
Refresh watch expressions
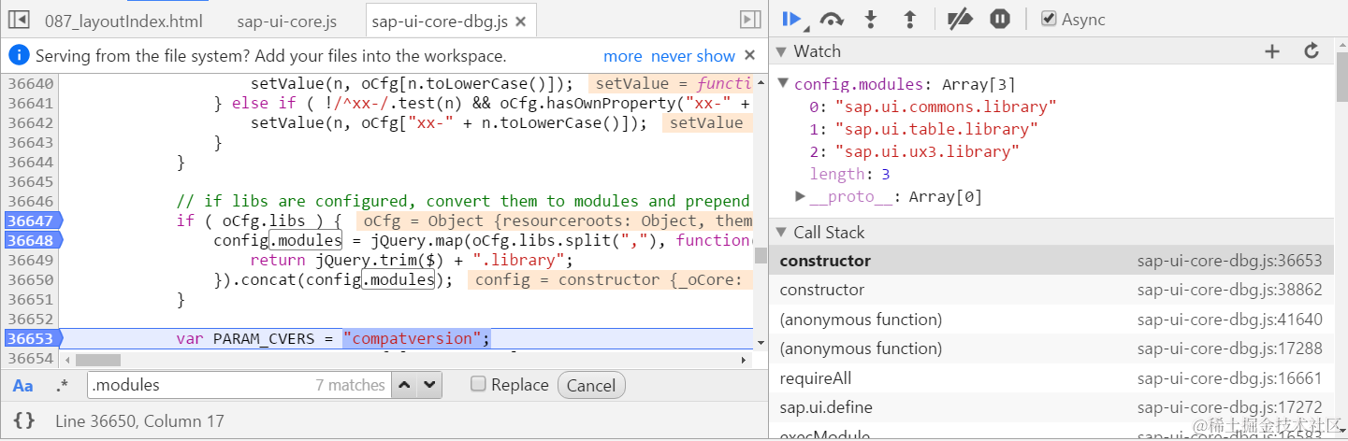pyautogui.click(x=1312, y=51)
